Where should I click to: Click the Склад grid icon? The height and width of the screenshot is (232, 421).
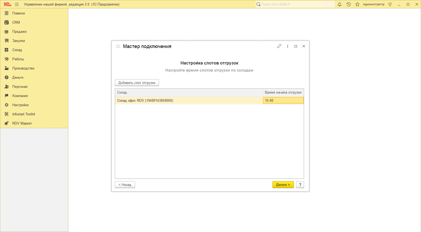point(7,50)
